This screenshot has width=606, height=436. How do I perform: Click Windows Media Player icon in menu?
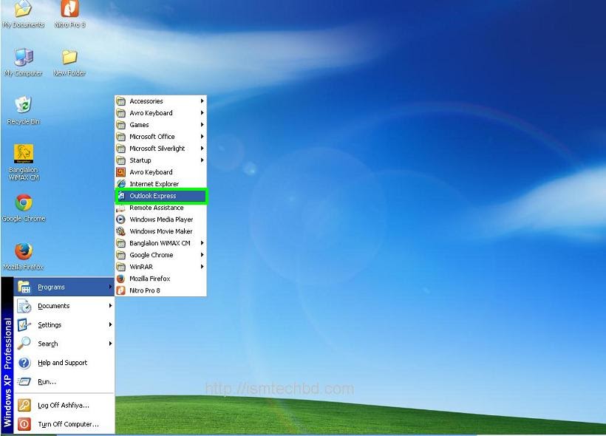(121, 219)
